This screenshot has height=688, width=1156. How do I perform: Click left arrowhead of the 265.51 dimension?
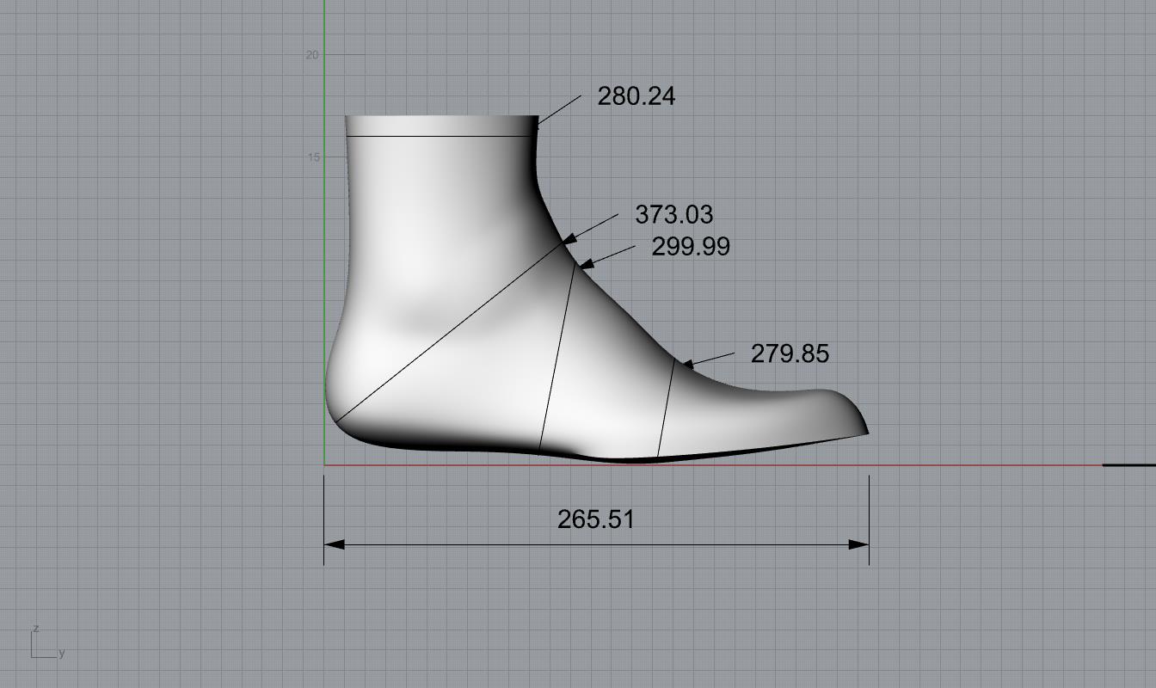[x=335, y=544]
